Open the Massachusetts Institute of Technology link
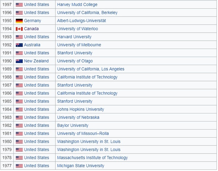 click(x=92, y=158)
